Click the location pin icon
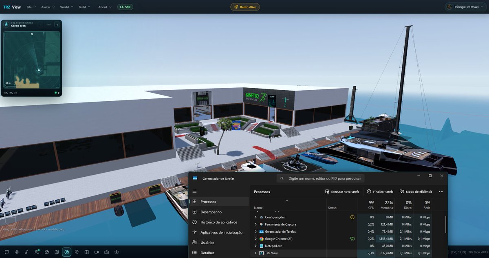The width and height of the screenshot is (489, 258). click(77, 252)
